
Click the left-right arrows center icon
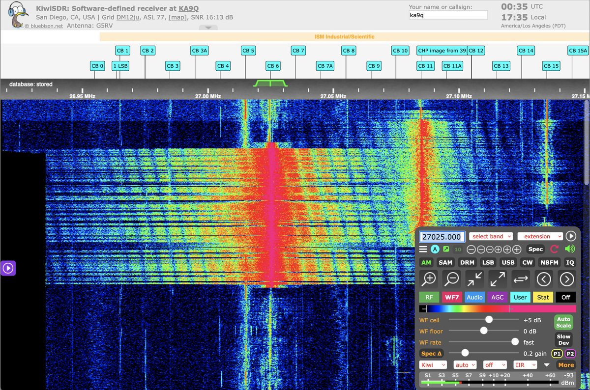coord(521,279)
